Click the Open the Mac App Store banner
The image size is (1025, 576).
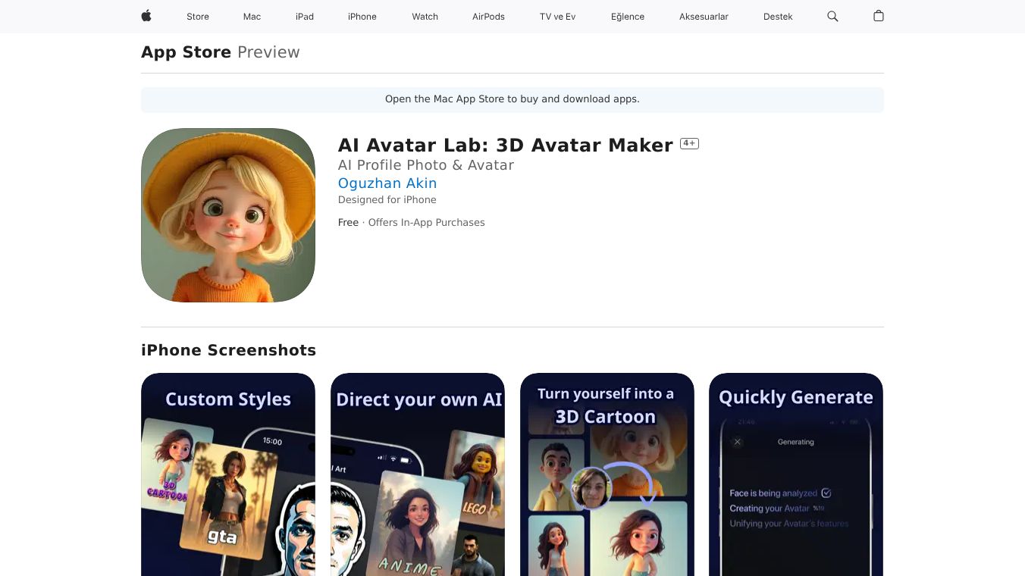(512, 99)
